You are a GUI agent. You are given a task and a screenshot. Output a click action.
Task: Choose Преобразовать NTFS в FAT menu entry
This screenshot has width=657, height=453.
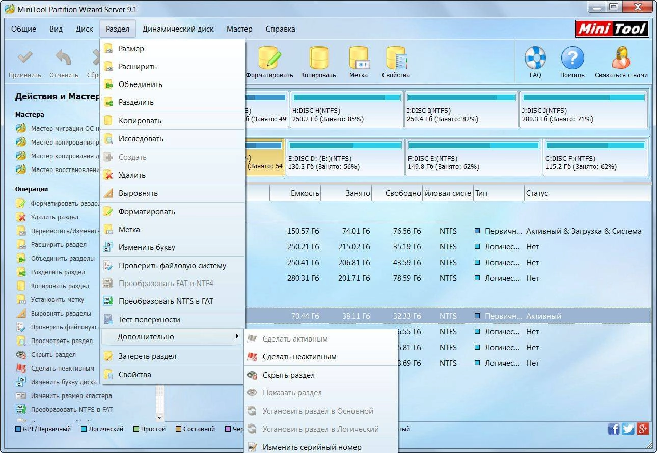click(x=173, y=301)
